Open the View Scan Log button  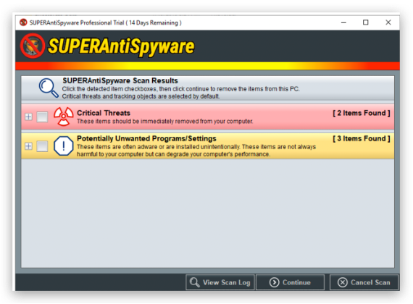click(220, 282)
